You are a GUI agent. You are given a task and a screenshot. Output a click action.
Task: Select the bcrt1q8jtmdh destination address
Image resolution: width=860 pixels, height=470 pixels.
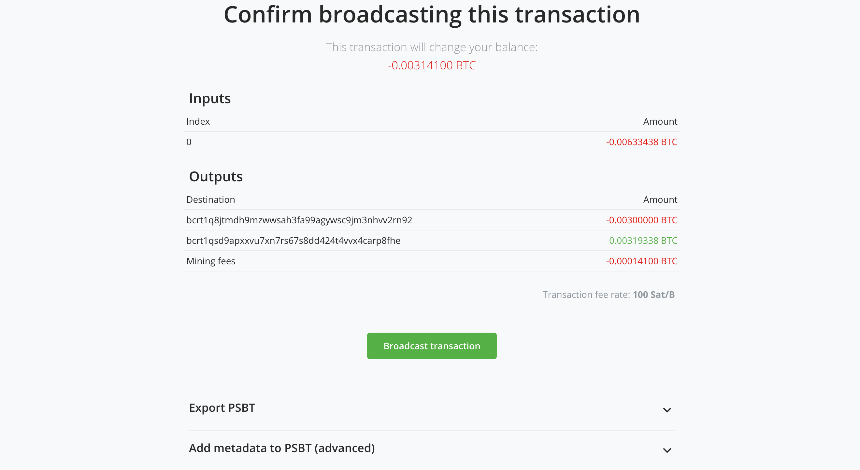[x=299, y=220]
